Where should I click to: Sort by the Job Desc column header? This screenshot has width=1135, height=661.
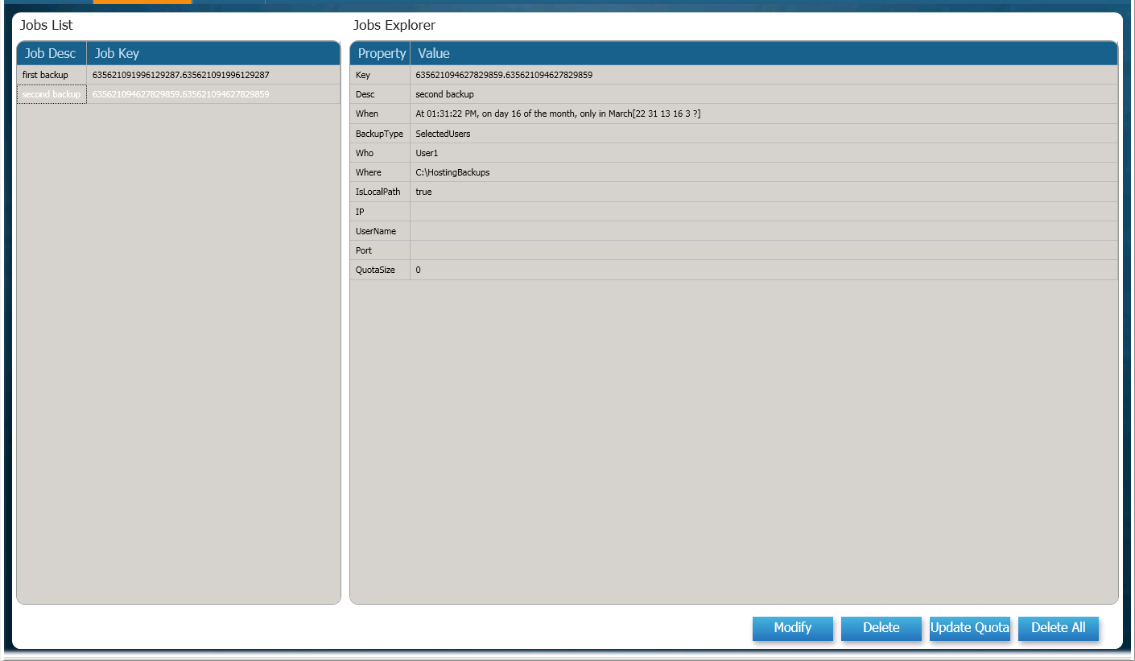click(x=52, y=53)
